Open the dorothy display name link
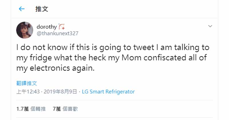This screenshot has width=229, height=120. pos(47,27)
